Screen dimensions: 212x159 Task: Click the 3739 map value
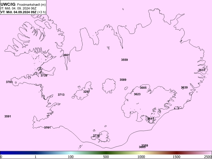(44, 76)
